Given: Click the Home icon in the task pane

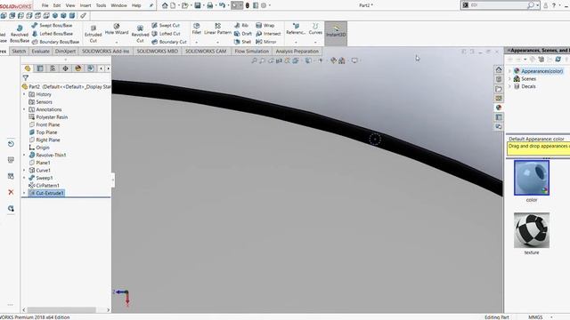Looking at the screenshot, I should tap(499, 69).
